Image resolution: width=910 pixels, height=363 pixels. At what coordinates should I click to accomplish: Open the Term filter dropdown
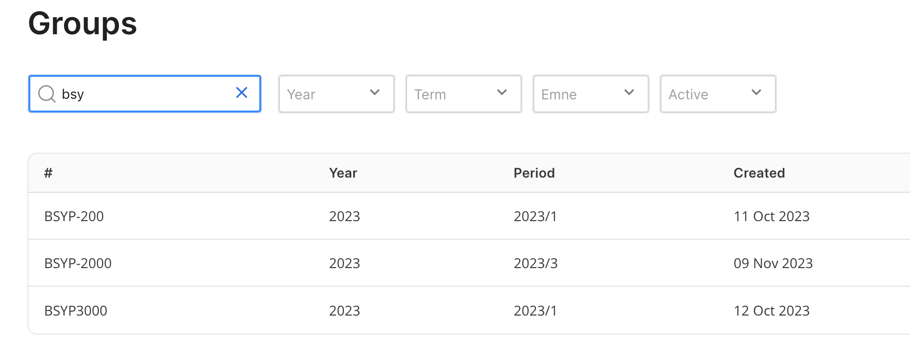tap(455, 94)
